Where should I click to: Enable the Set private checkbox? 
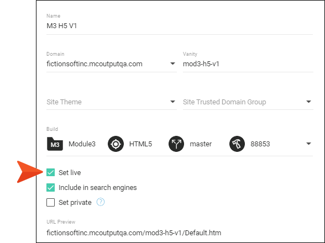pos(51,202)
